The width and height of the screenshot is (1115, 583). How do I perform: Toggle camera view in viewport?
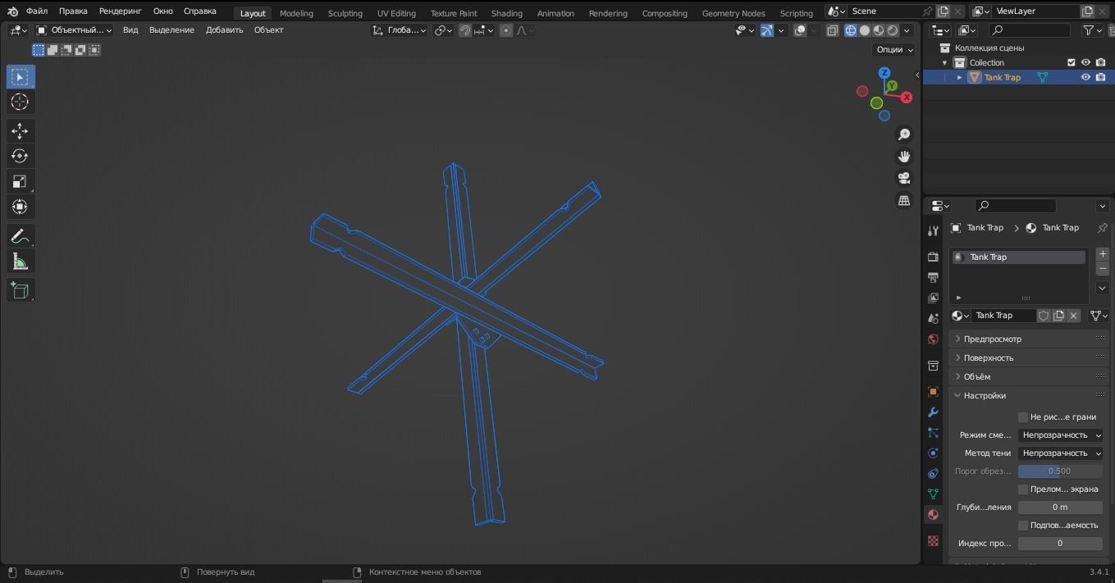click(904, 178)
